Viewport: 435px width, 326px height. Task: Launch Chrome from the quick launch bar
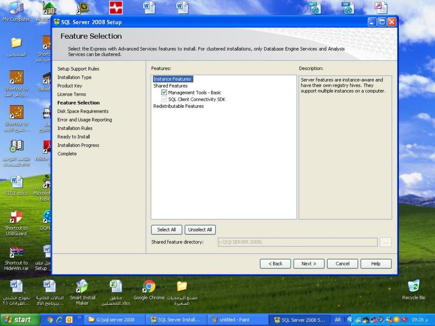point(50,320)
